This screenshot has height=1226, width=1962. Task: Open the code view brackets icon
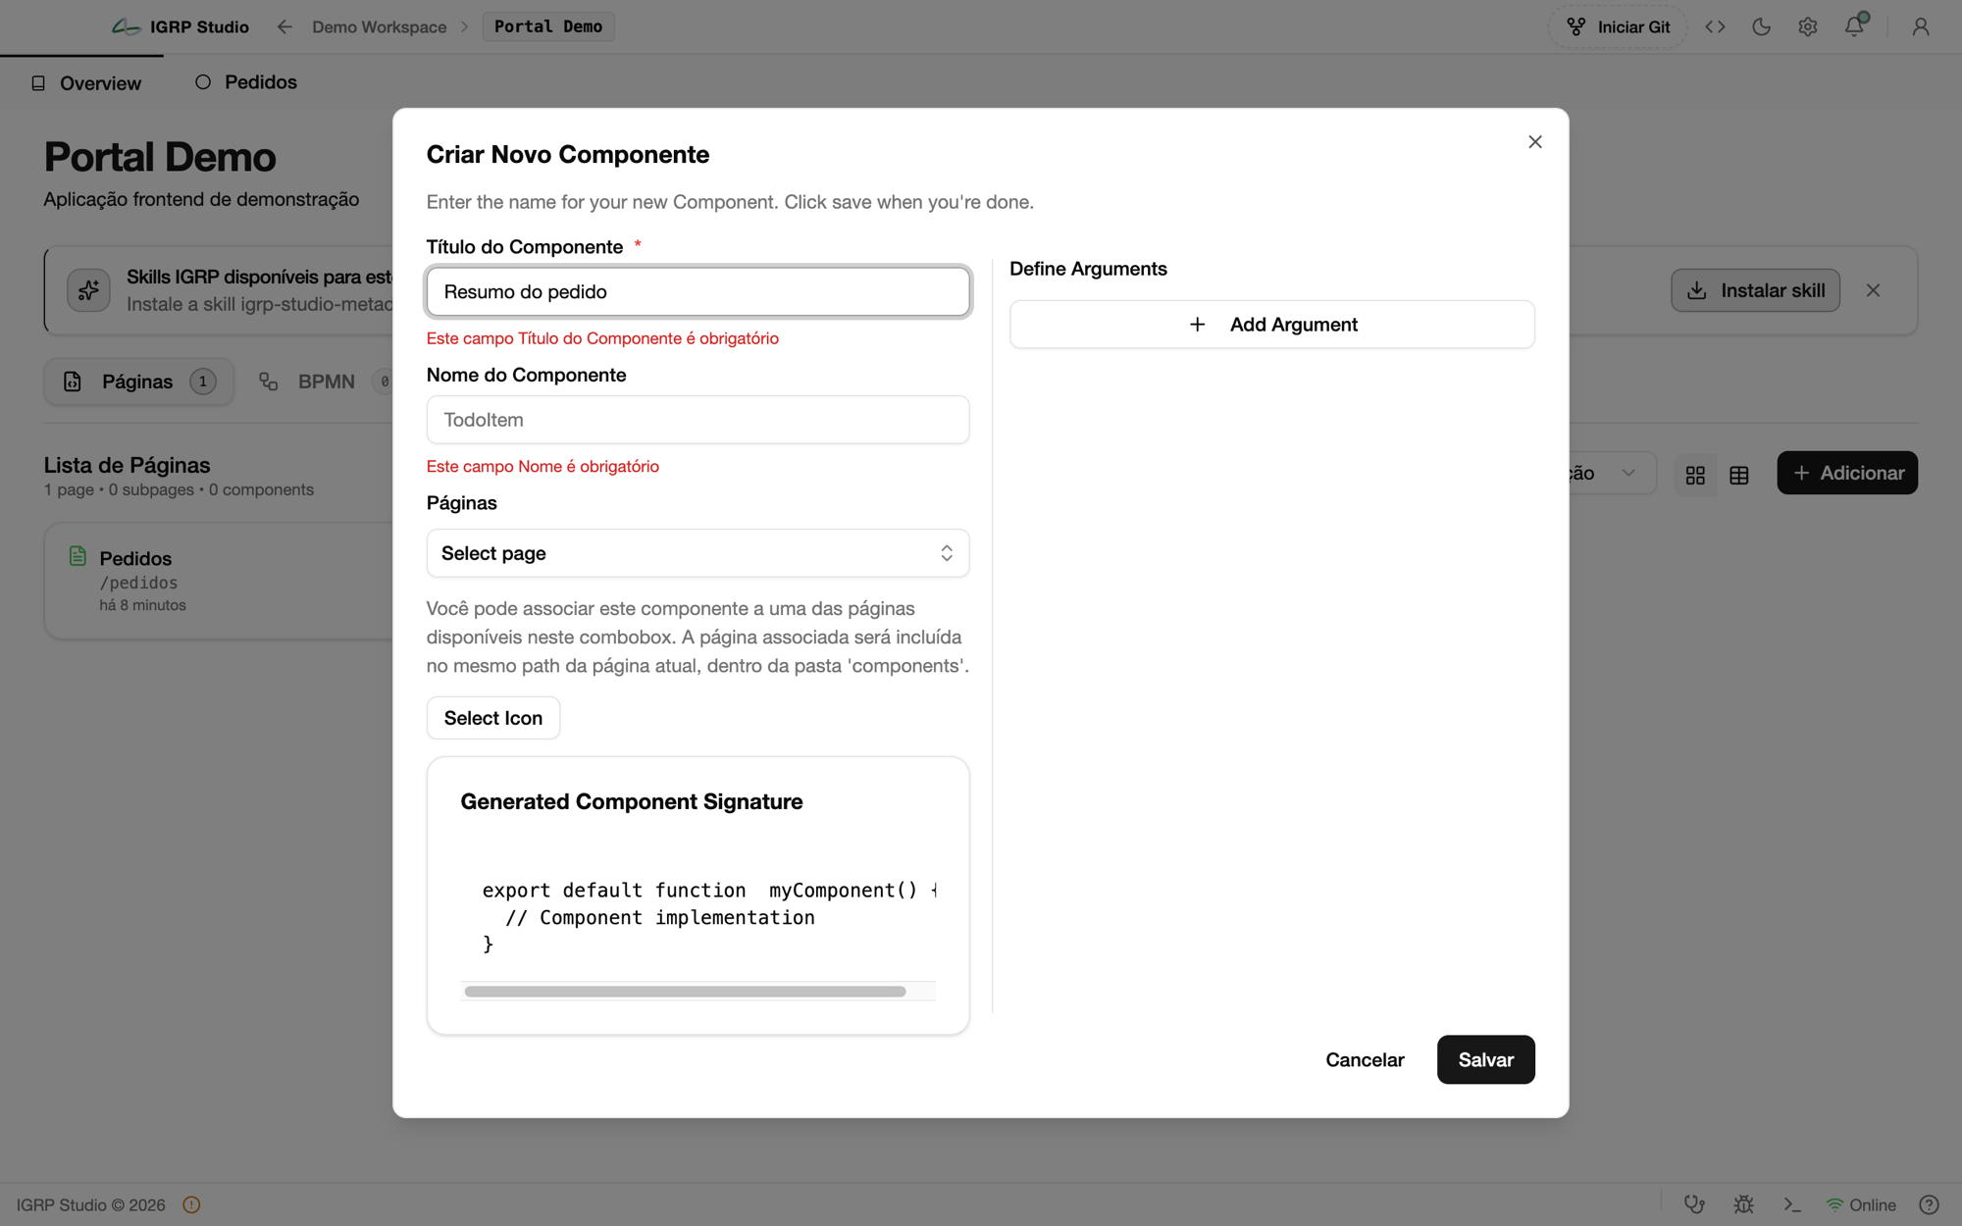(1715, 26)
